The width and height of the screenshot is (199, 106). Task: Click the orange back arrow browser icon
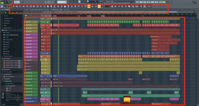(x=2, y=12)
